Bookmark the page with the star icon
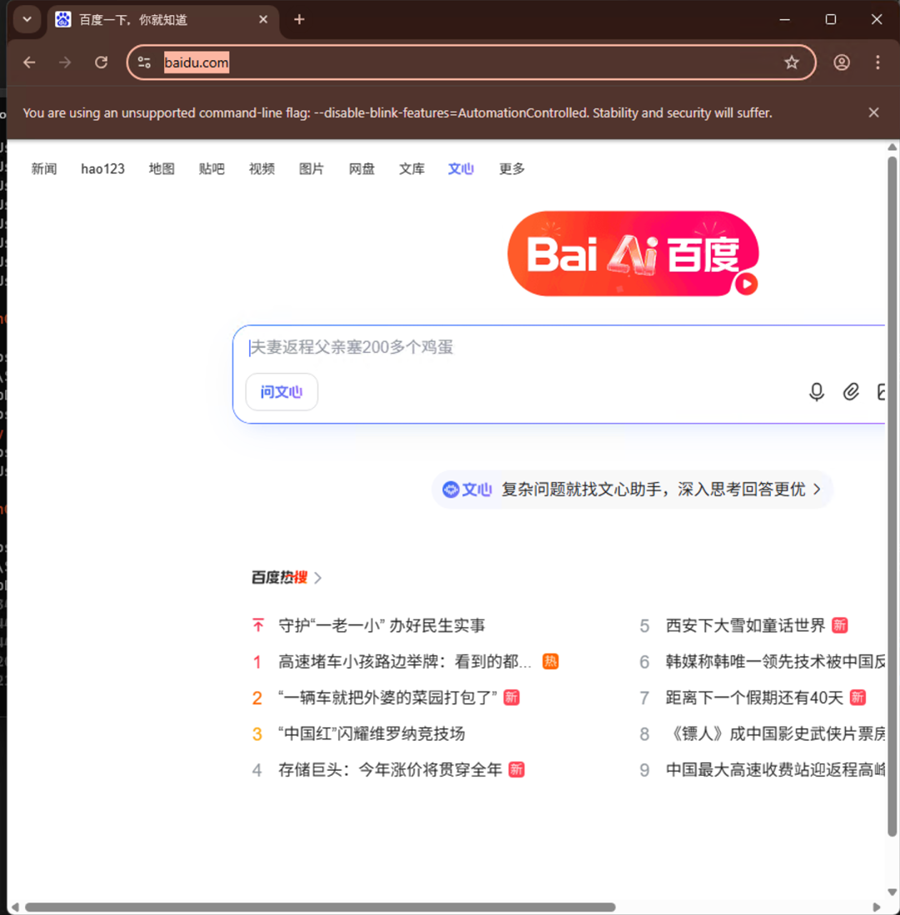This screenshot has height=915, width=900. coord(792,62)
